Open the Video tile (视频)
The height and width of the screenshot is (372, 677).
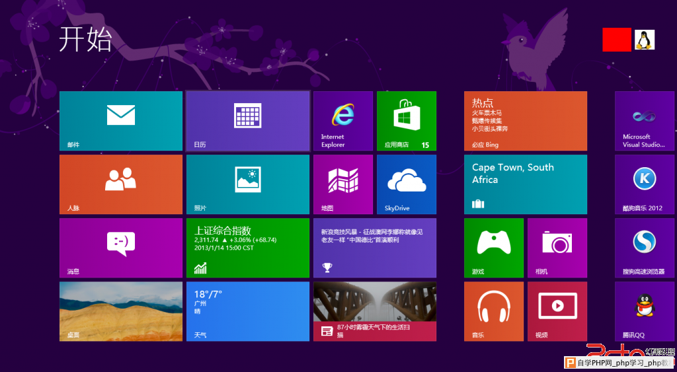click(x=557, y=311)
